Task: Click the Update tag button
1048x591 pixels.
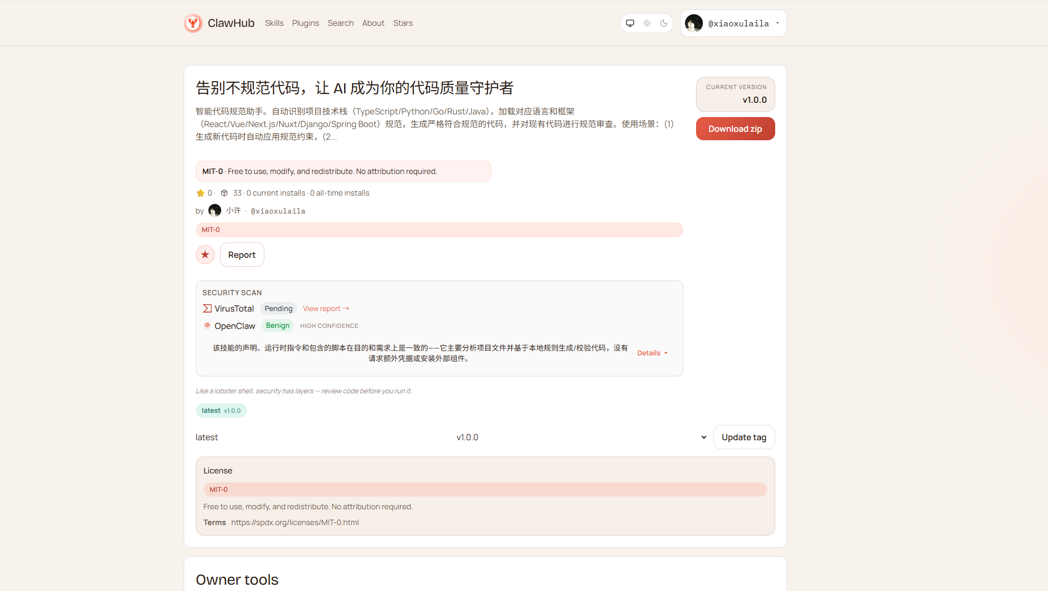Action: point(744,437)
